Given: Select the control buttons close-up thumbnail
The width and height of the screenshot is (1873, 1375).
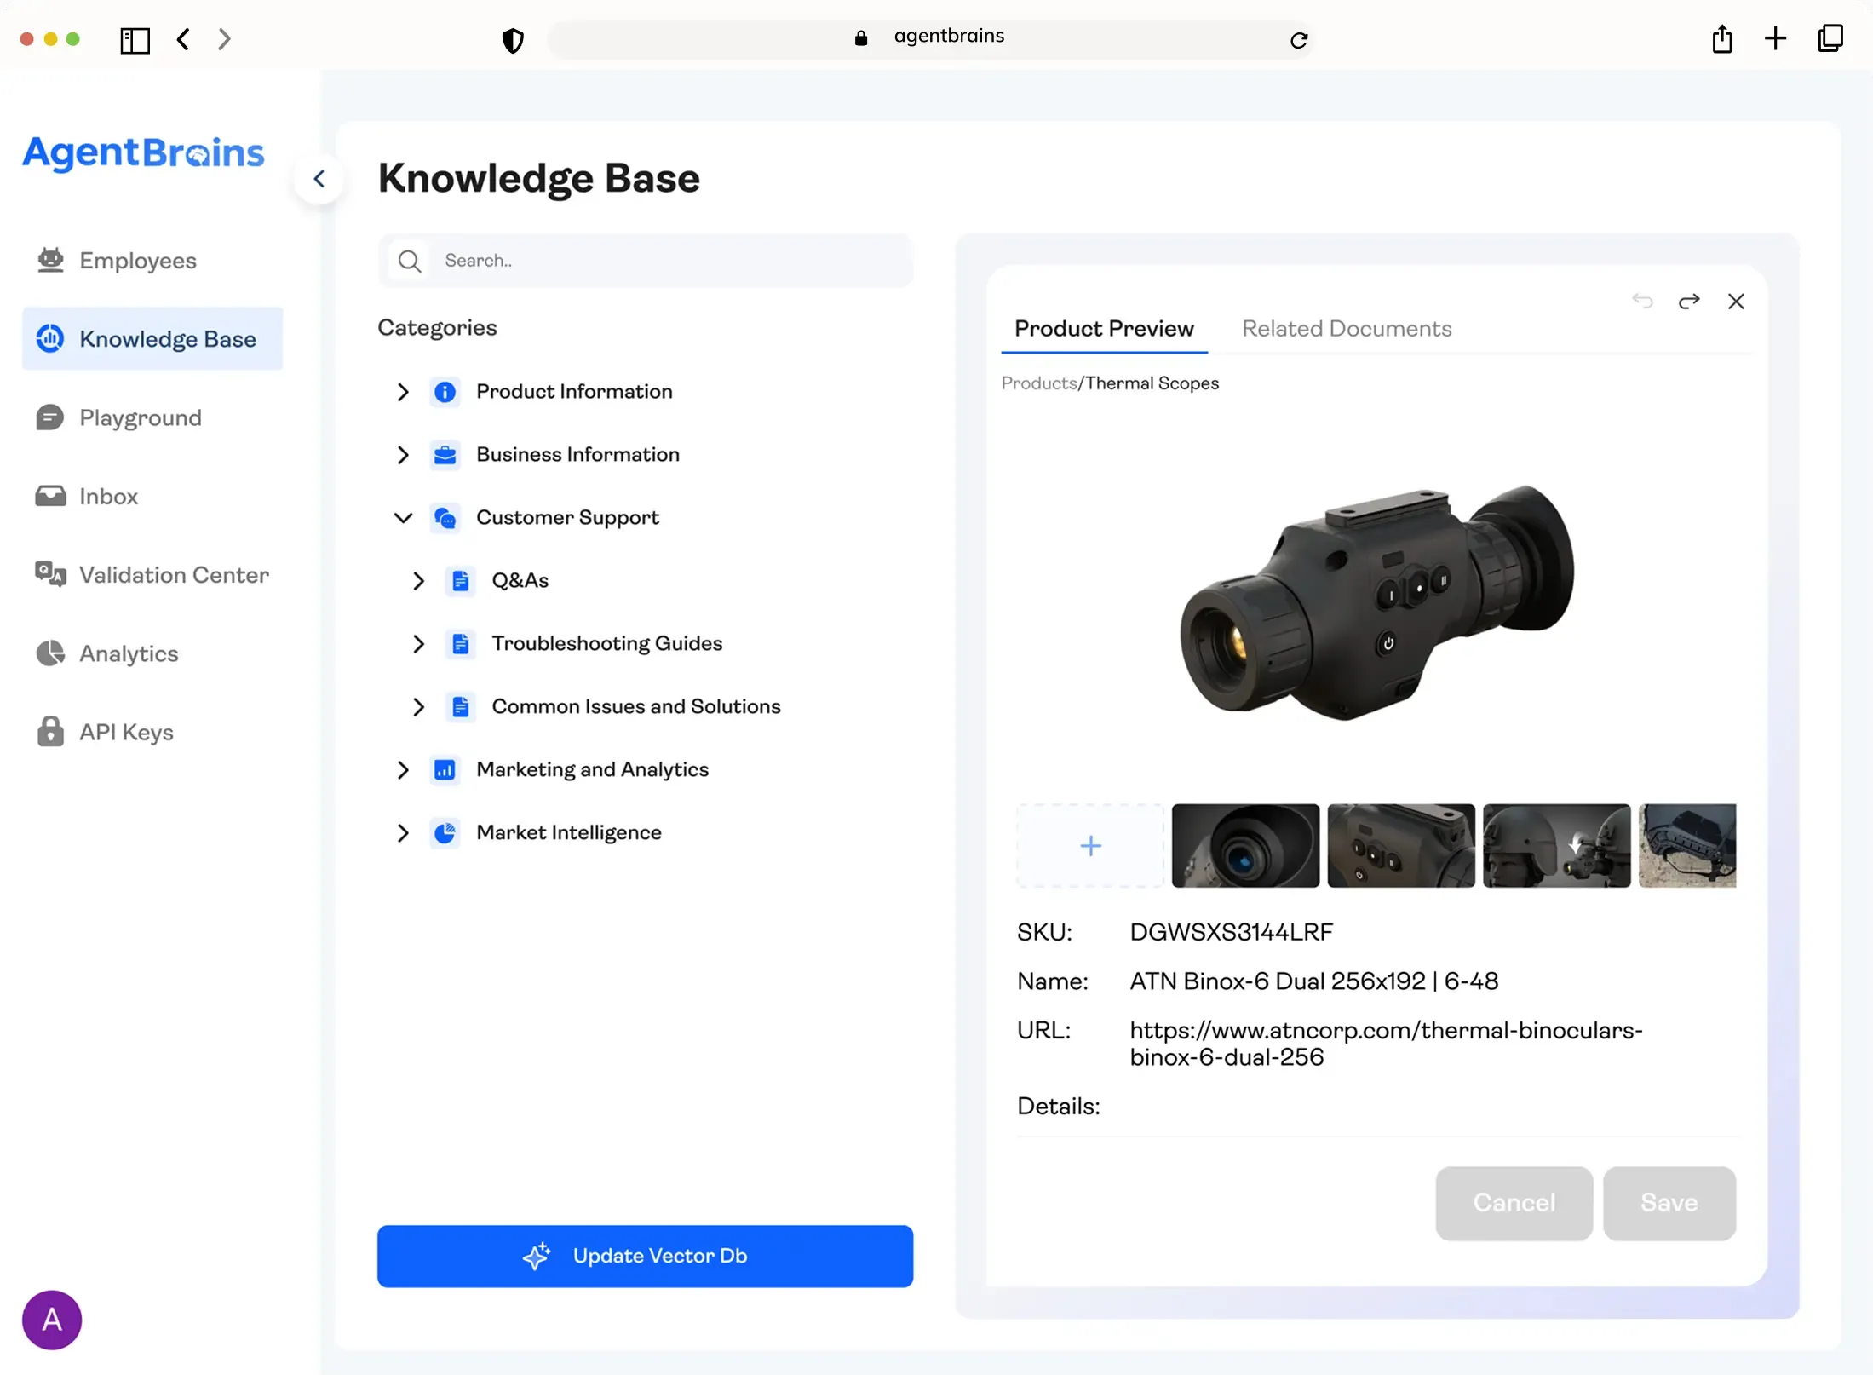Looking at the screenshot, I should coord(1401,846).
